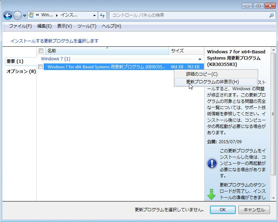Open the recent pages dropdown arrow

tap(24, 16)
